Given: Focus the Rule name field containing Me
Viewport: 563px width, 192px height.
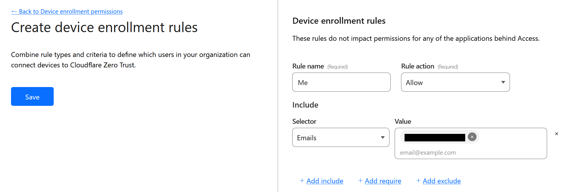Looking at the screenshot, I should pyautogui.click(x=341, y=82).
